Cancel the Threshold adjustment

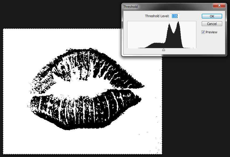pos(212,24)
